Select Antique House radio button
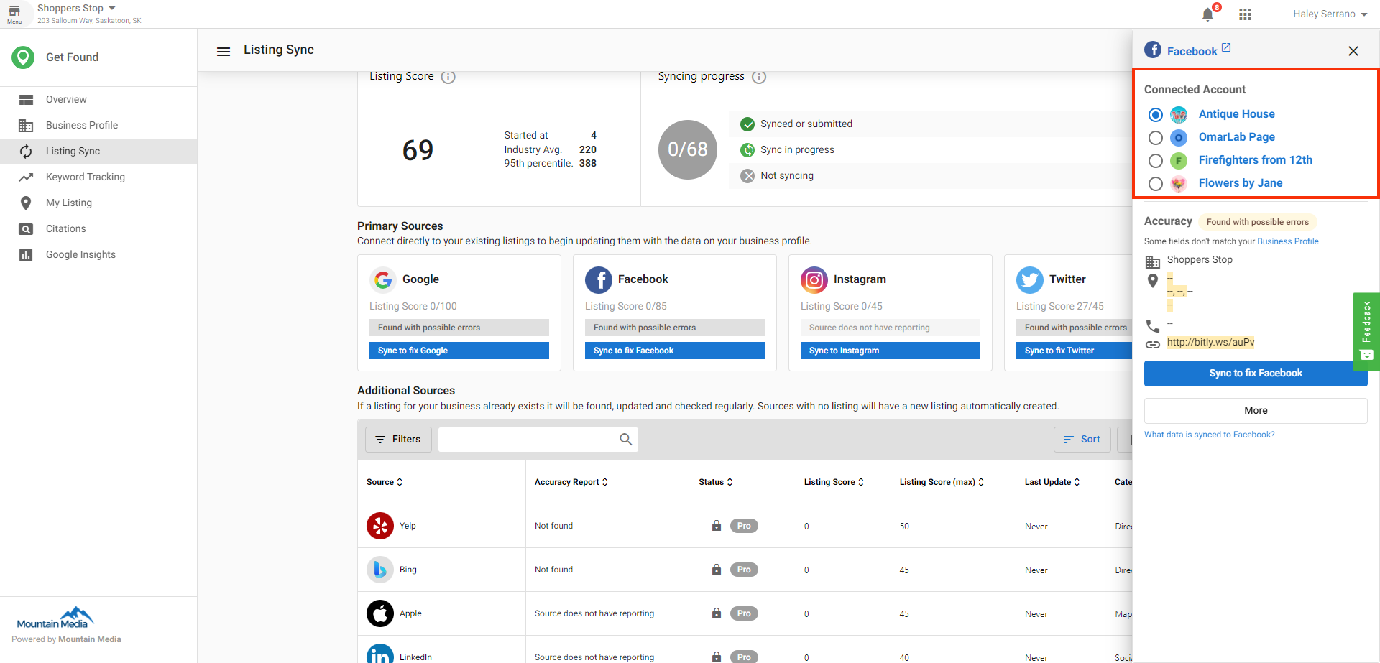Viewport: 1380px width, 663px height. pos(1156,115)
